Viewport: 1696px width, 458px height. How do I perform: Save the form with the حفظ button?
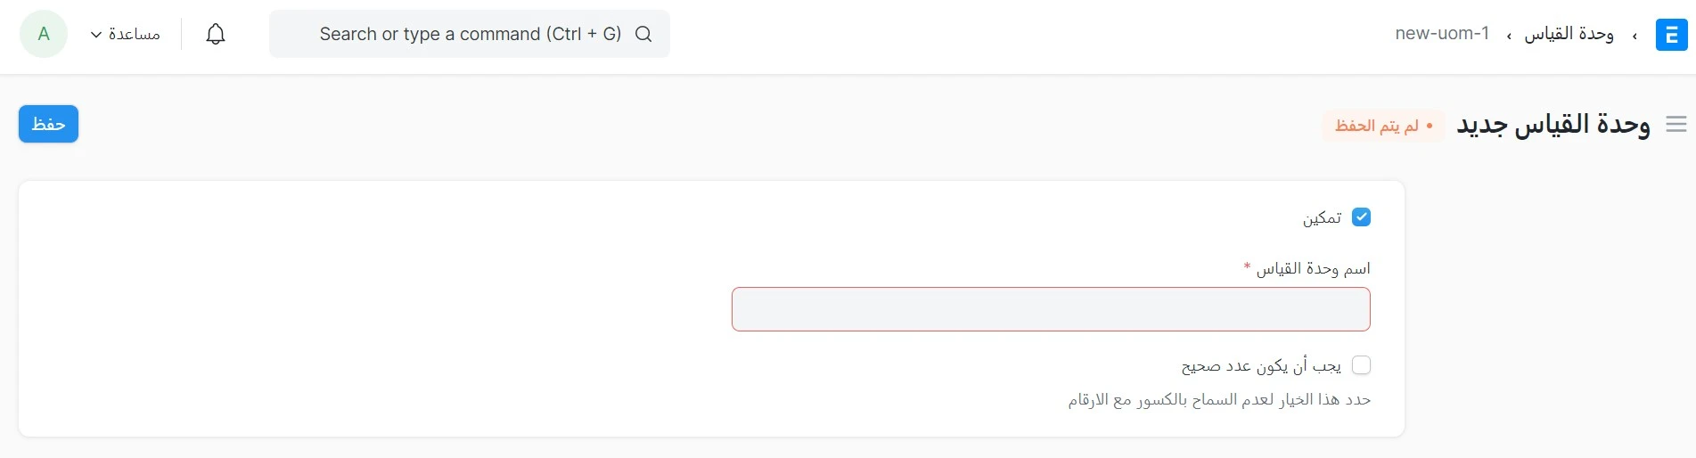(x=48, y=124)
